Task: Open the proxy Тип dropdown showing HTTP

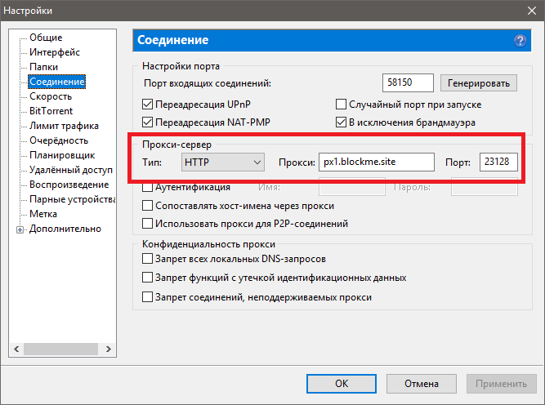Action: point(223,162)
